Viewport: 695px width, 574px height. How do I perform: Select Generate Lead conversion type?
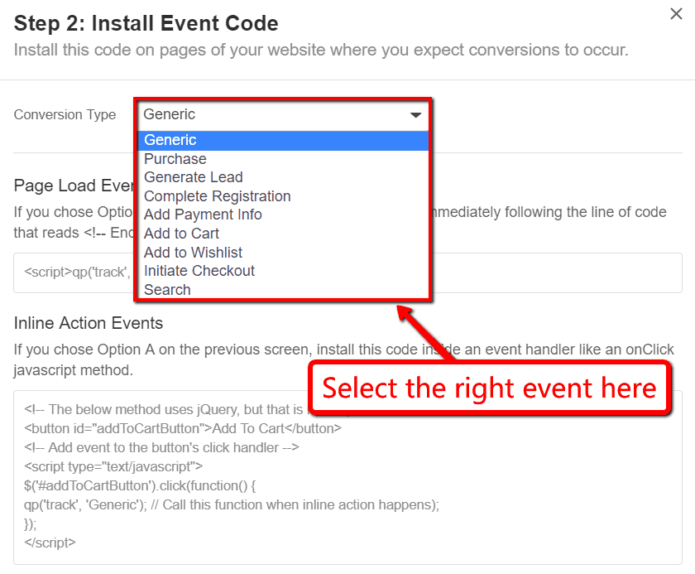click(193, 177)
